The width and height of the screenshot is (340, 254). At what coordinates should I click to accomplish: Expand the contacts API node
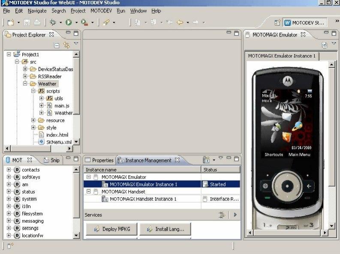(9, 169)
